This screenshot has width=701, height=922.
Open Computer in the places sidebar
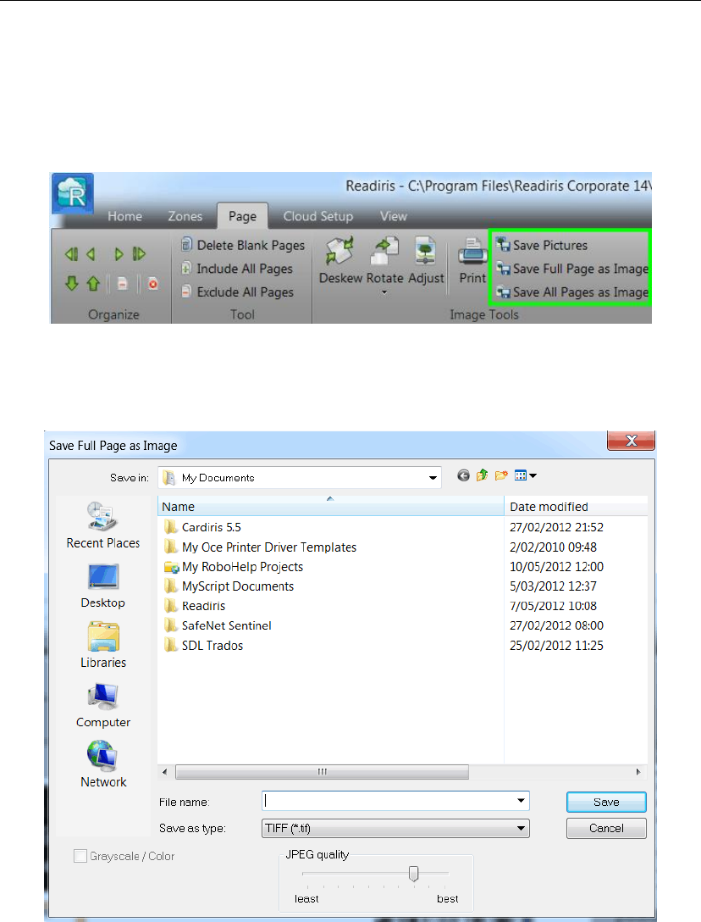tap(102, 706)
